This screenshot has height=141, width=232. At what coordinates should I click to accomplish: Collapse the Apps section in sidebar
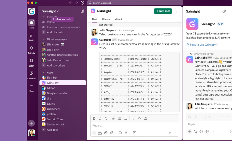click(x=44, y=72)
